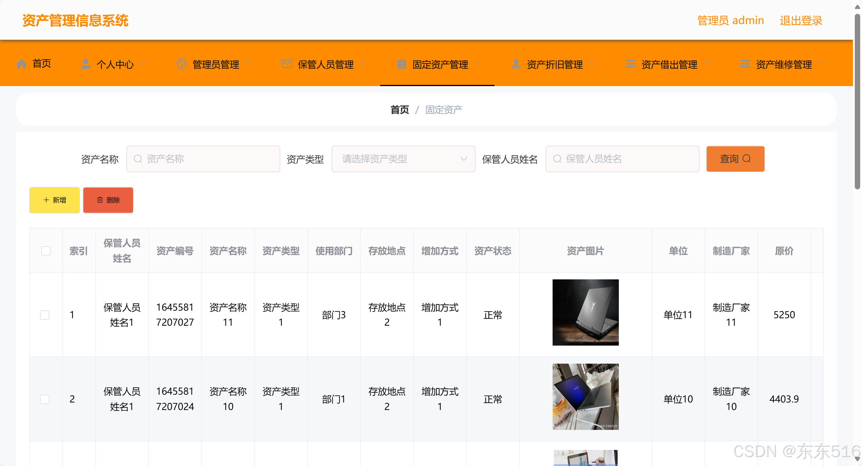The width and height of the screenshot is (862, 466).
Task: Toggle the select-all checkbox in table header
Action: click(x=46, y=251)
